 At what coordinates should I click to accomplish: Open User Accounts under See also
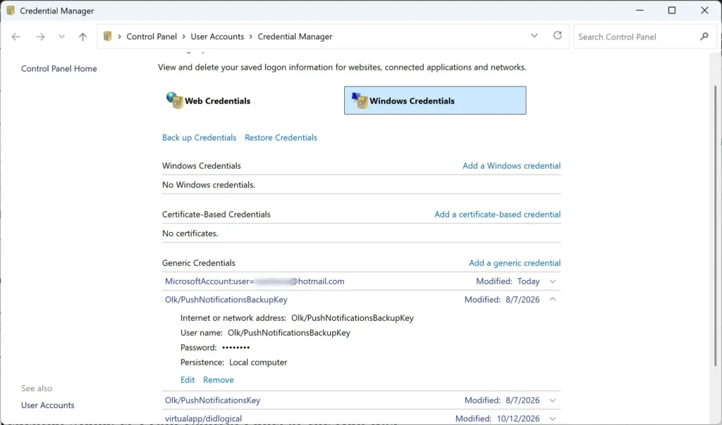[x=48, y=405]
